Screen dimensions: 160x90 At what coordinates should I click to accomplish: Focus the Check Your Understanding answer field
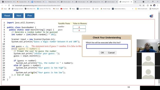pyautogui.click(x=107, y=46)
